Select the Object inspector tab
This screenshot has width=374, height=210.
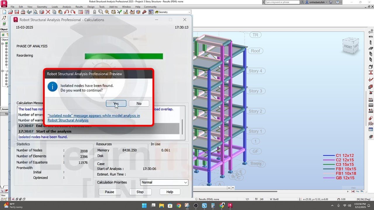pos(4,29)
